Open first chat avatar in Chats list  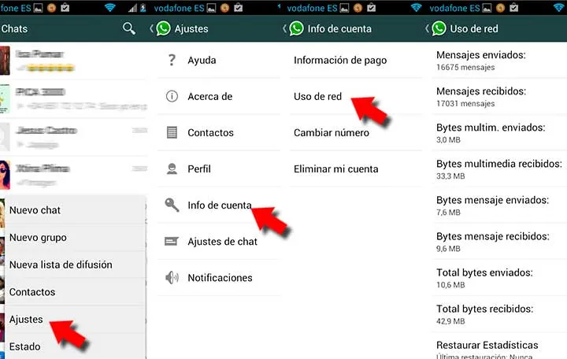click(5, 61)
